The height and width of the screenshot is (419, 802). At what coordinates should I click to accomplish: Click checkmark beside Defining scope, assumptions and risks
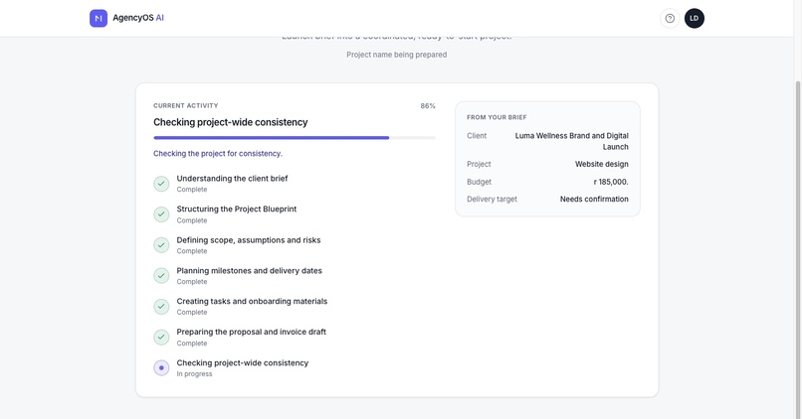coord(161,245)
